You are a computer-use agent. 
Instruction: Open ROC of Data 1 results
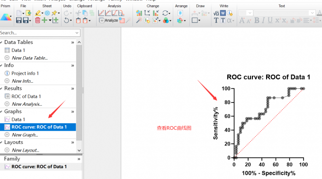click(x=26, y=96)
